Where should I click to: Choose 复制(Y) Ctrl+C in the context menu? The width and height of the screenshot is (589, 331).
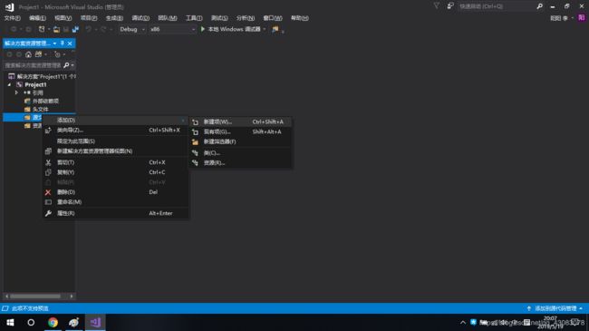click(116, 172)
